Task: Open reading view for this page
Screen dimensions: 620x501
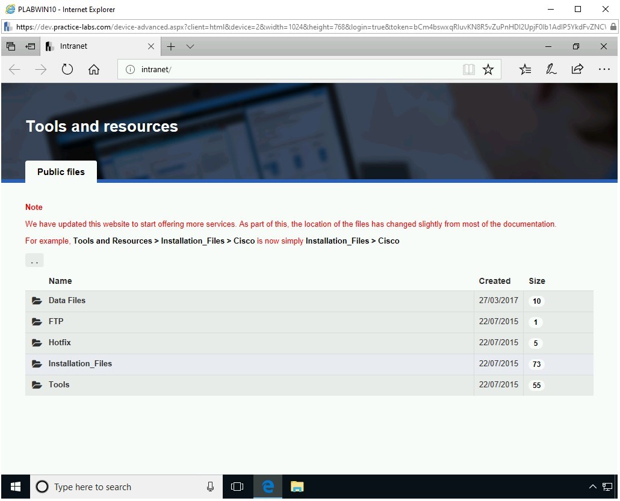Action: click(468, 69)
